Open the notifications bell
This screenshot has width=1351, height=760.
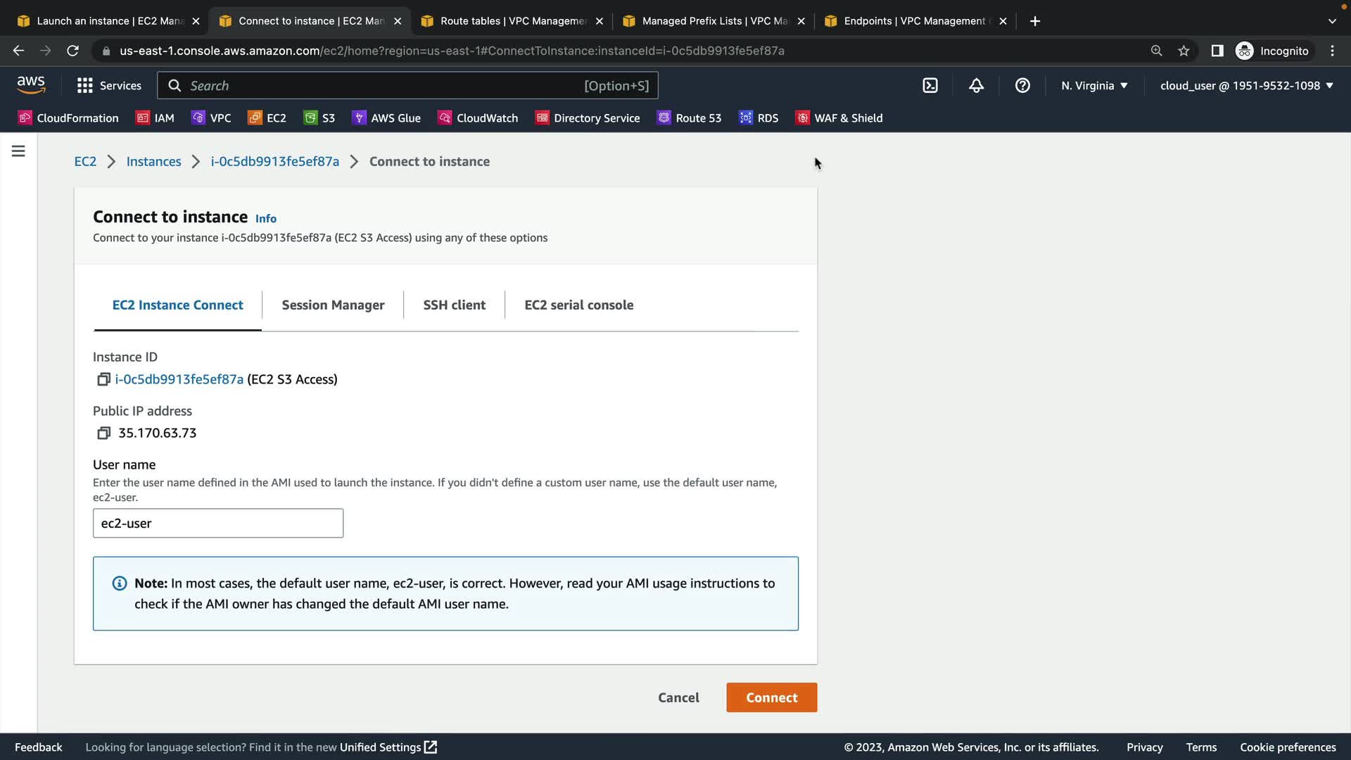(x=976, y=86)
